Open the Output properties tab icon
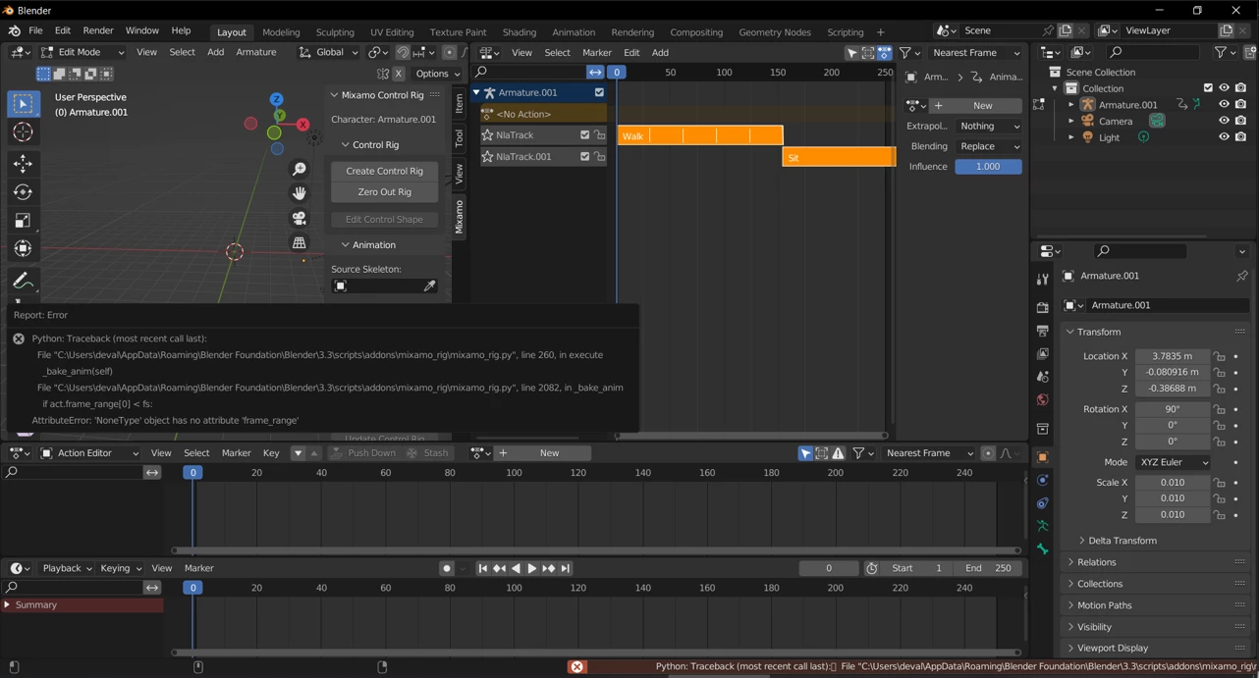This screenshot has height=678, width=1259. (x=1043, y=332)
